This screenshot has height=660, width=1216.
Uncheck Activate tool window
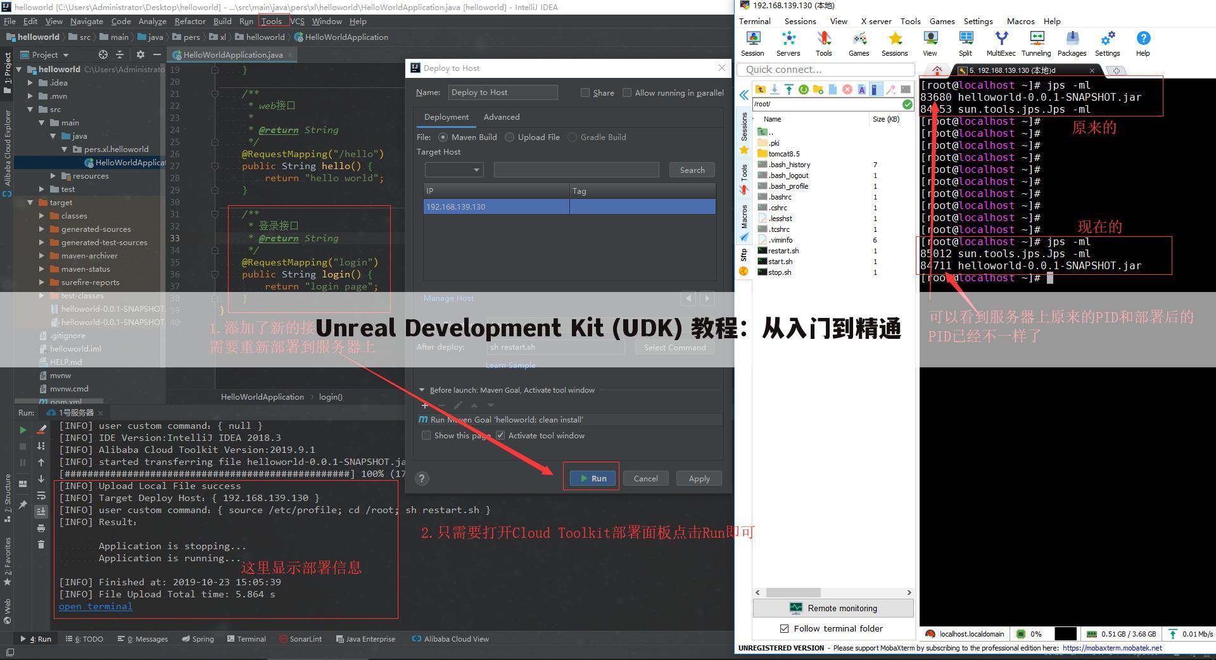click(x=500, y=435)
